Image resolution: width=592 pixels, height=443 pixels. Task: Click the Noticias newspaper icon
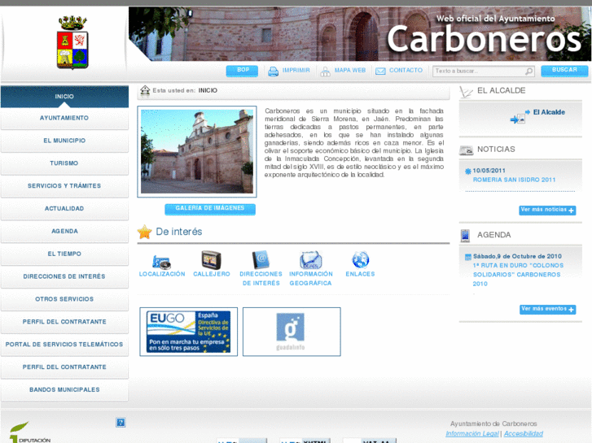pyautogui.click(x=467, y=150)
